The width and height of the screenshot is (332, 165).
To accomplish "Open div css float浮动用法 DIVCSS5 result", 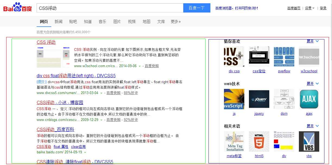I will [x=76, y=76].
